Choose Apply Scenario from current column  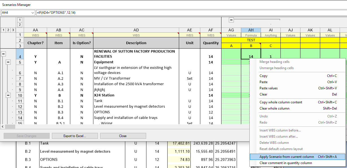click(x=287, y=157)
